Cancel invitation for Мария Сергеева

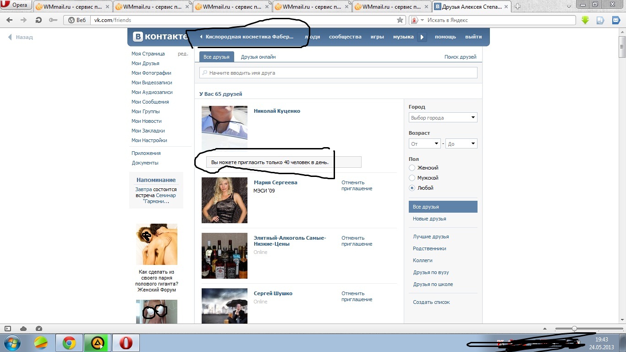click(x=357, y=186)
